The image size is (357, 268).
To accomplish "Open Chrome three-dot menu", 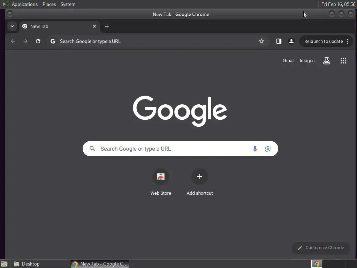I will (x=347, y=41).
